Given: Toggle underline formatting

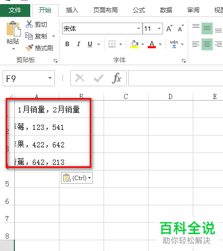Looking at the screenshot, I should click(90, 44).
